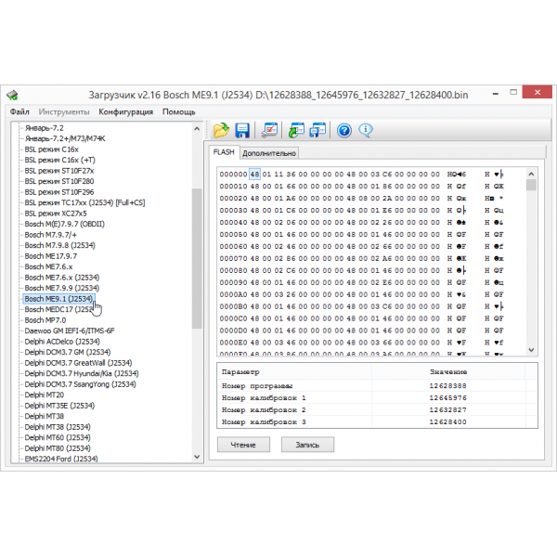
Task: Select Bosch MEDC17 in the ECU list
Action: [58, 309]
